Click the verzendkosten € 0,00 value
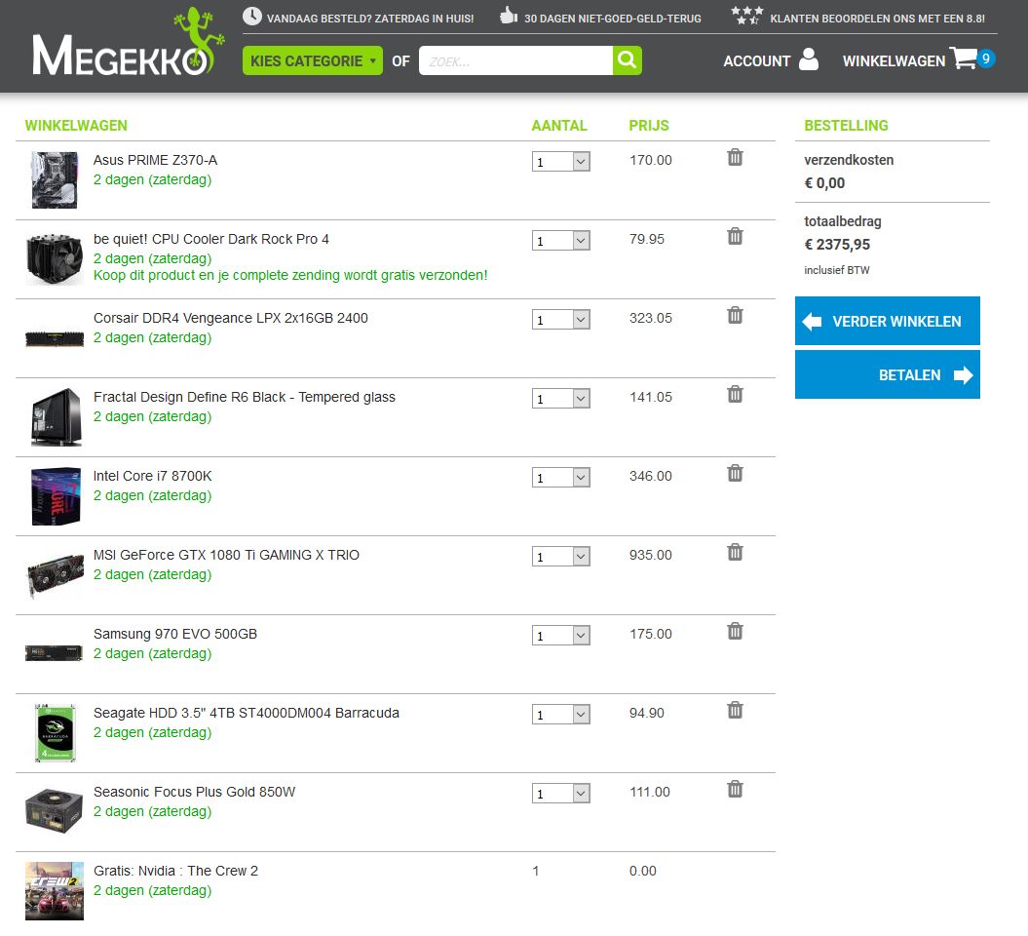 pyautogui.click(x=824, y=183)
